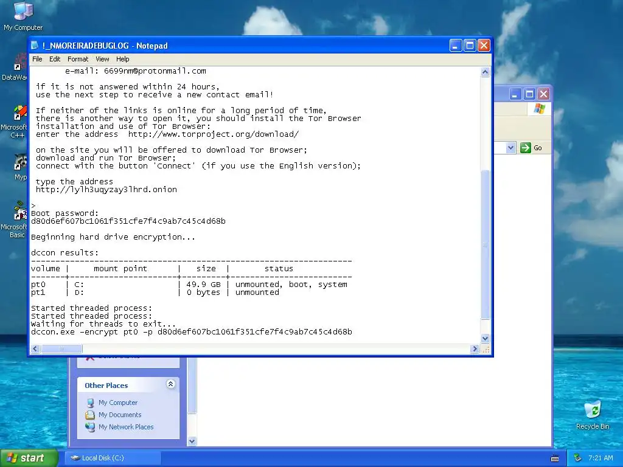Click 'Beginning hard drive encryption...' line

click(113, 237)
